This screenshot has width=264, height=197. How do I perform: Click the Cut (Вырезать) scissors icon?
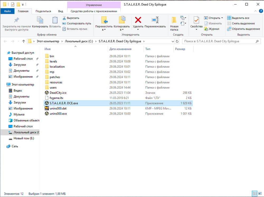[x=64, y=18]
